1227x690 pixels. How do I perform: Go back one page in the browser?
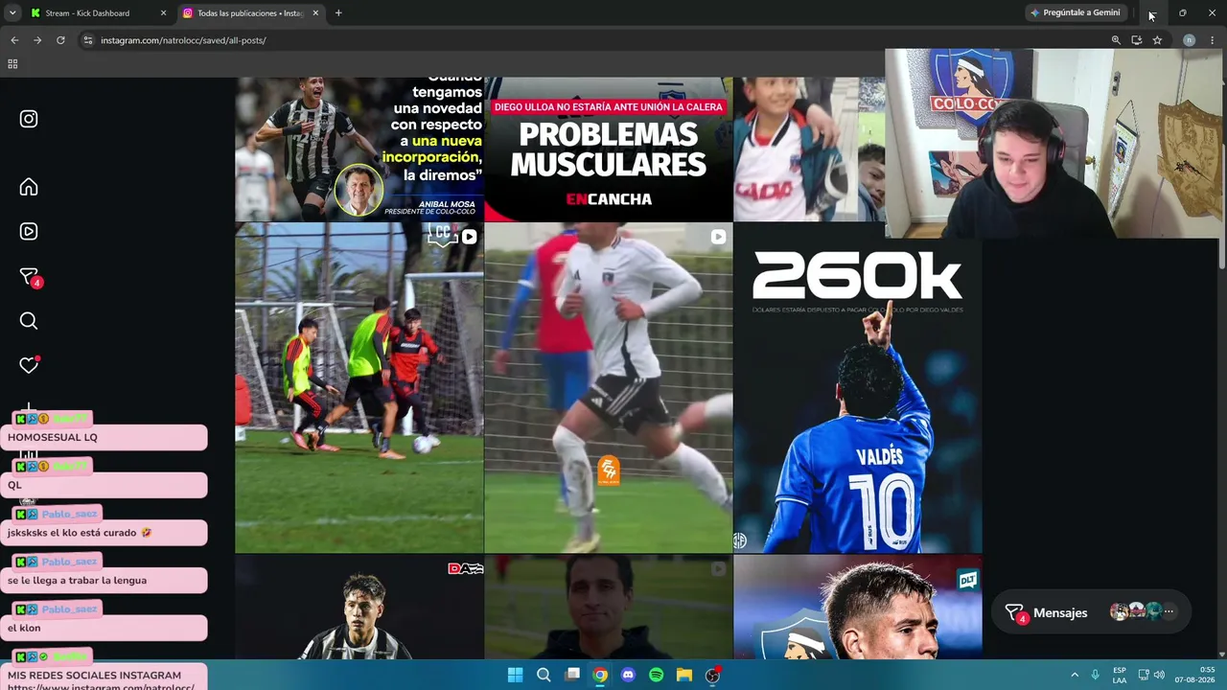[x=14, y=40]
